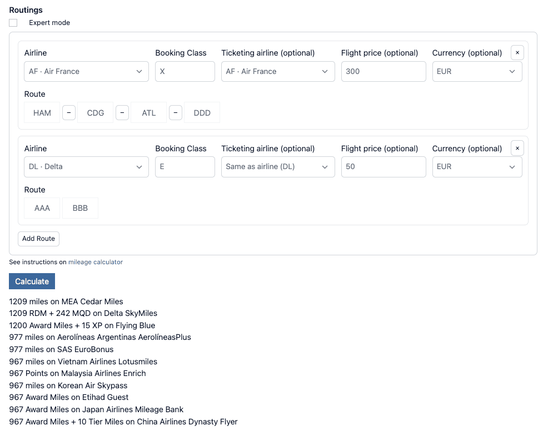
Task: Click the Add Route button
Action: (38, 239)
